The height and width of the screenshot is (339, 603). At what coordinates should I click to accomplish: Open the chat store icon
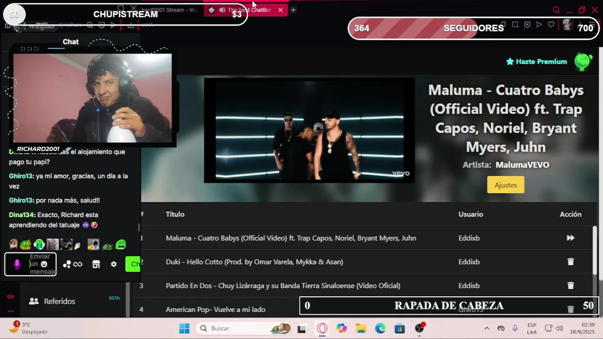96,264
